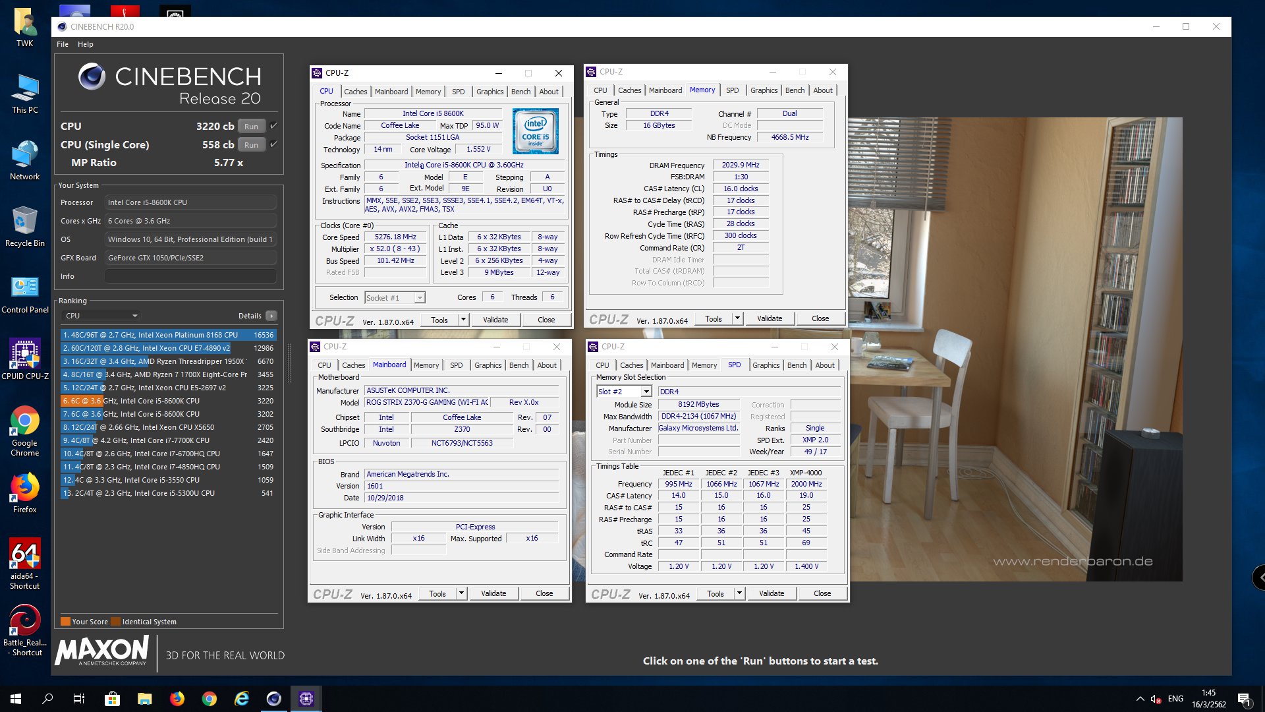Open Task View on taskbar
This screenshot has height=712, width=1265.
79,699
